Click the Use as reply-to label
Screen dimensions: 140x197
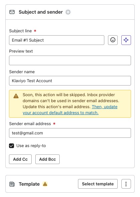31,146
